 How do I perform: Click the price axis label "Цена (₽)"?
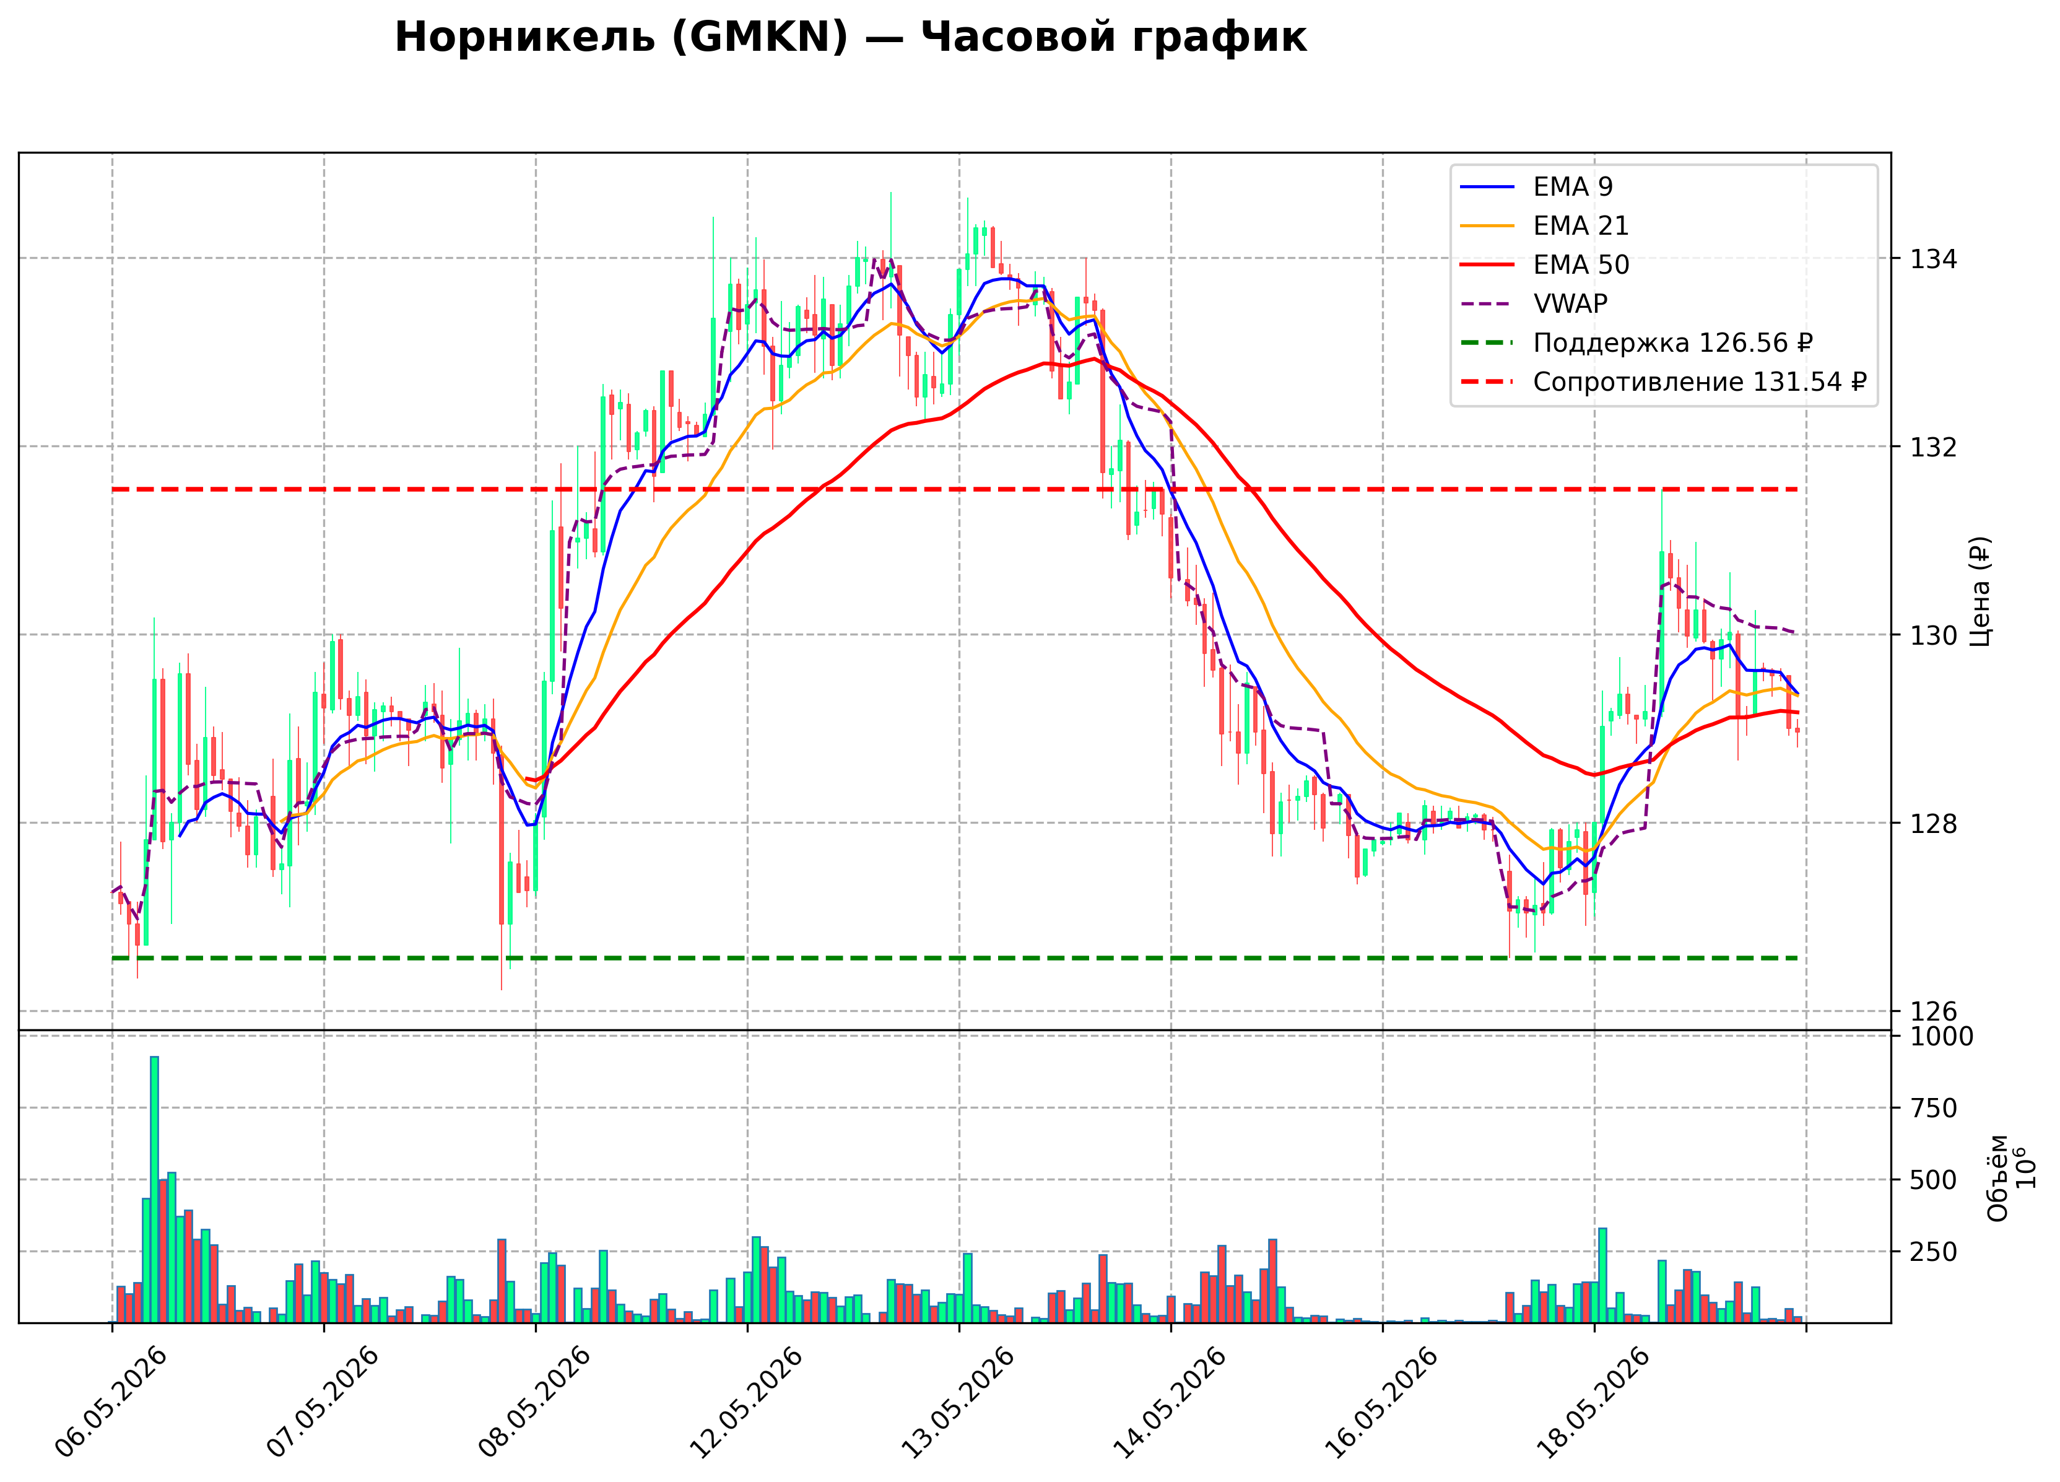coord(1980,591)
